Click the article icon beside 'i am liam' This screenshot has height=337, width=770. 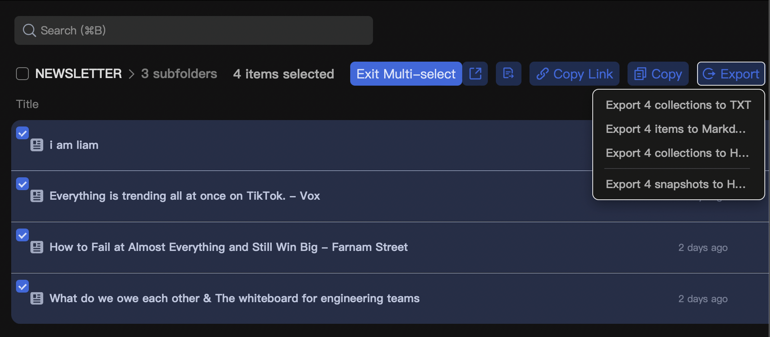pyautogui.click(x=37, y=145)
